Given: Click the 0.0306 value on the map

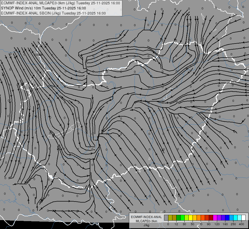Looking at the screenshot, I should [x=38, y=55].
